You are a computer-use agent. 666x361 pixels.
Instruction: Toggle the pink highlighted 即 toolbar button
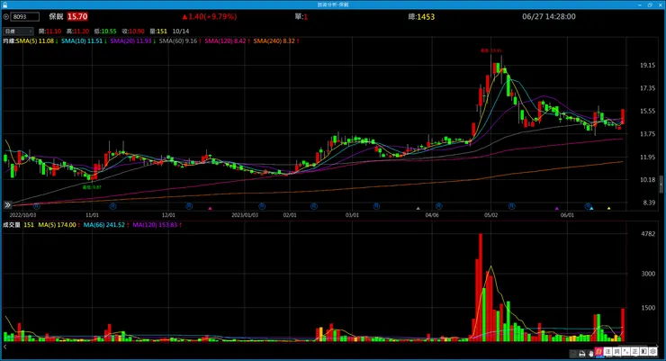[598, 352]
